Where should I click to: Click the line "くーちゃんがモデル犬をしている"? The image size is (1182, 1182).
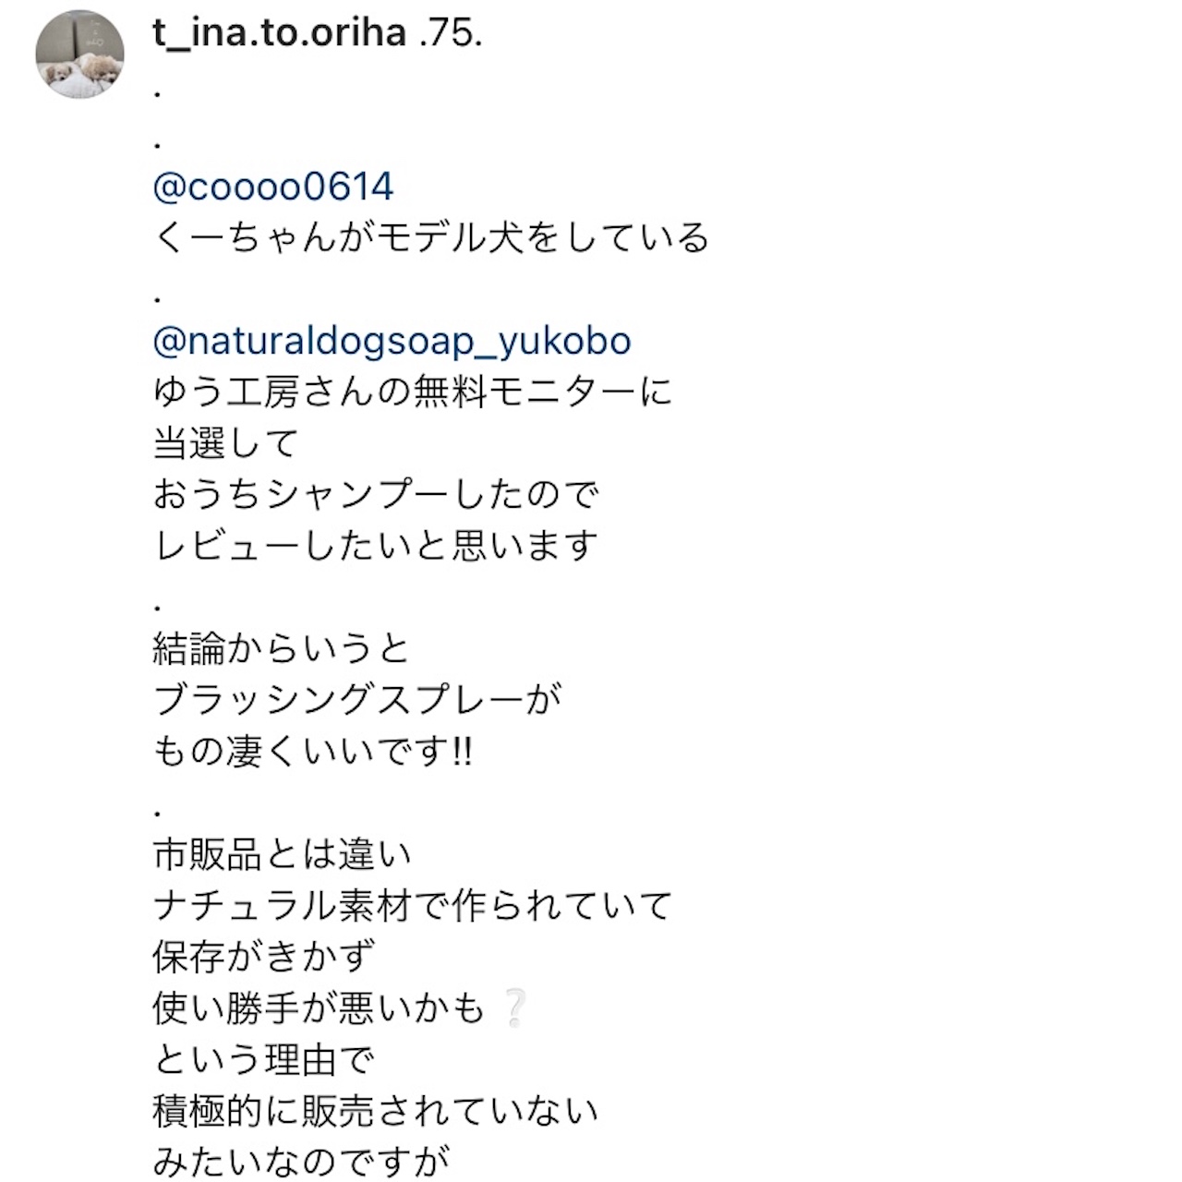point(430,238)
